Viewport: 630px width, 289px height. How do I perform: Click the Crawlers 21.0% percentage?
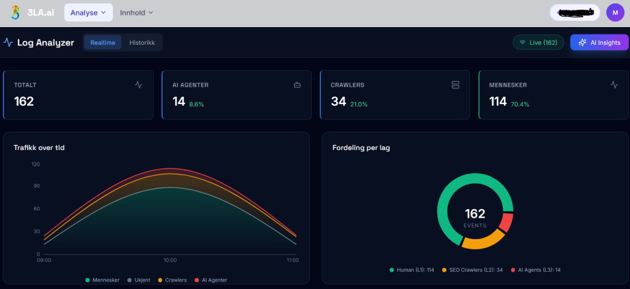[x=359, y=105]
